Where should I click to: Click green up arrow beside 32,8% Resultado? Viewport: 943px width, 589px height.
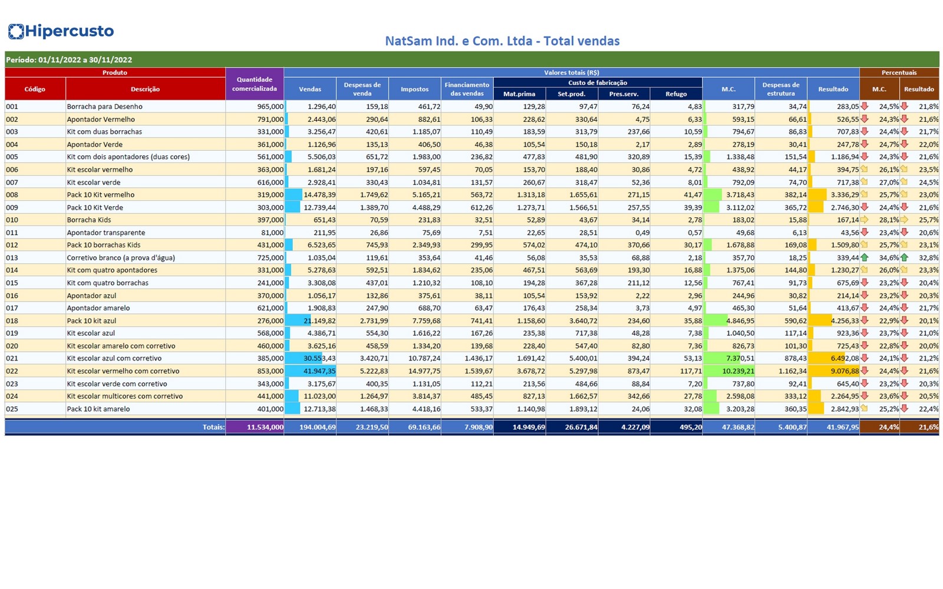click(x=904, y=257)
